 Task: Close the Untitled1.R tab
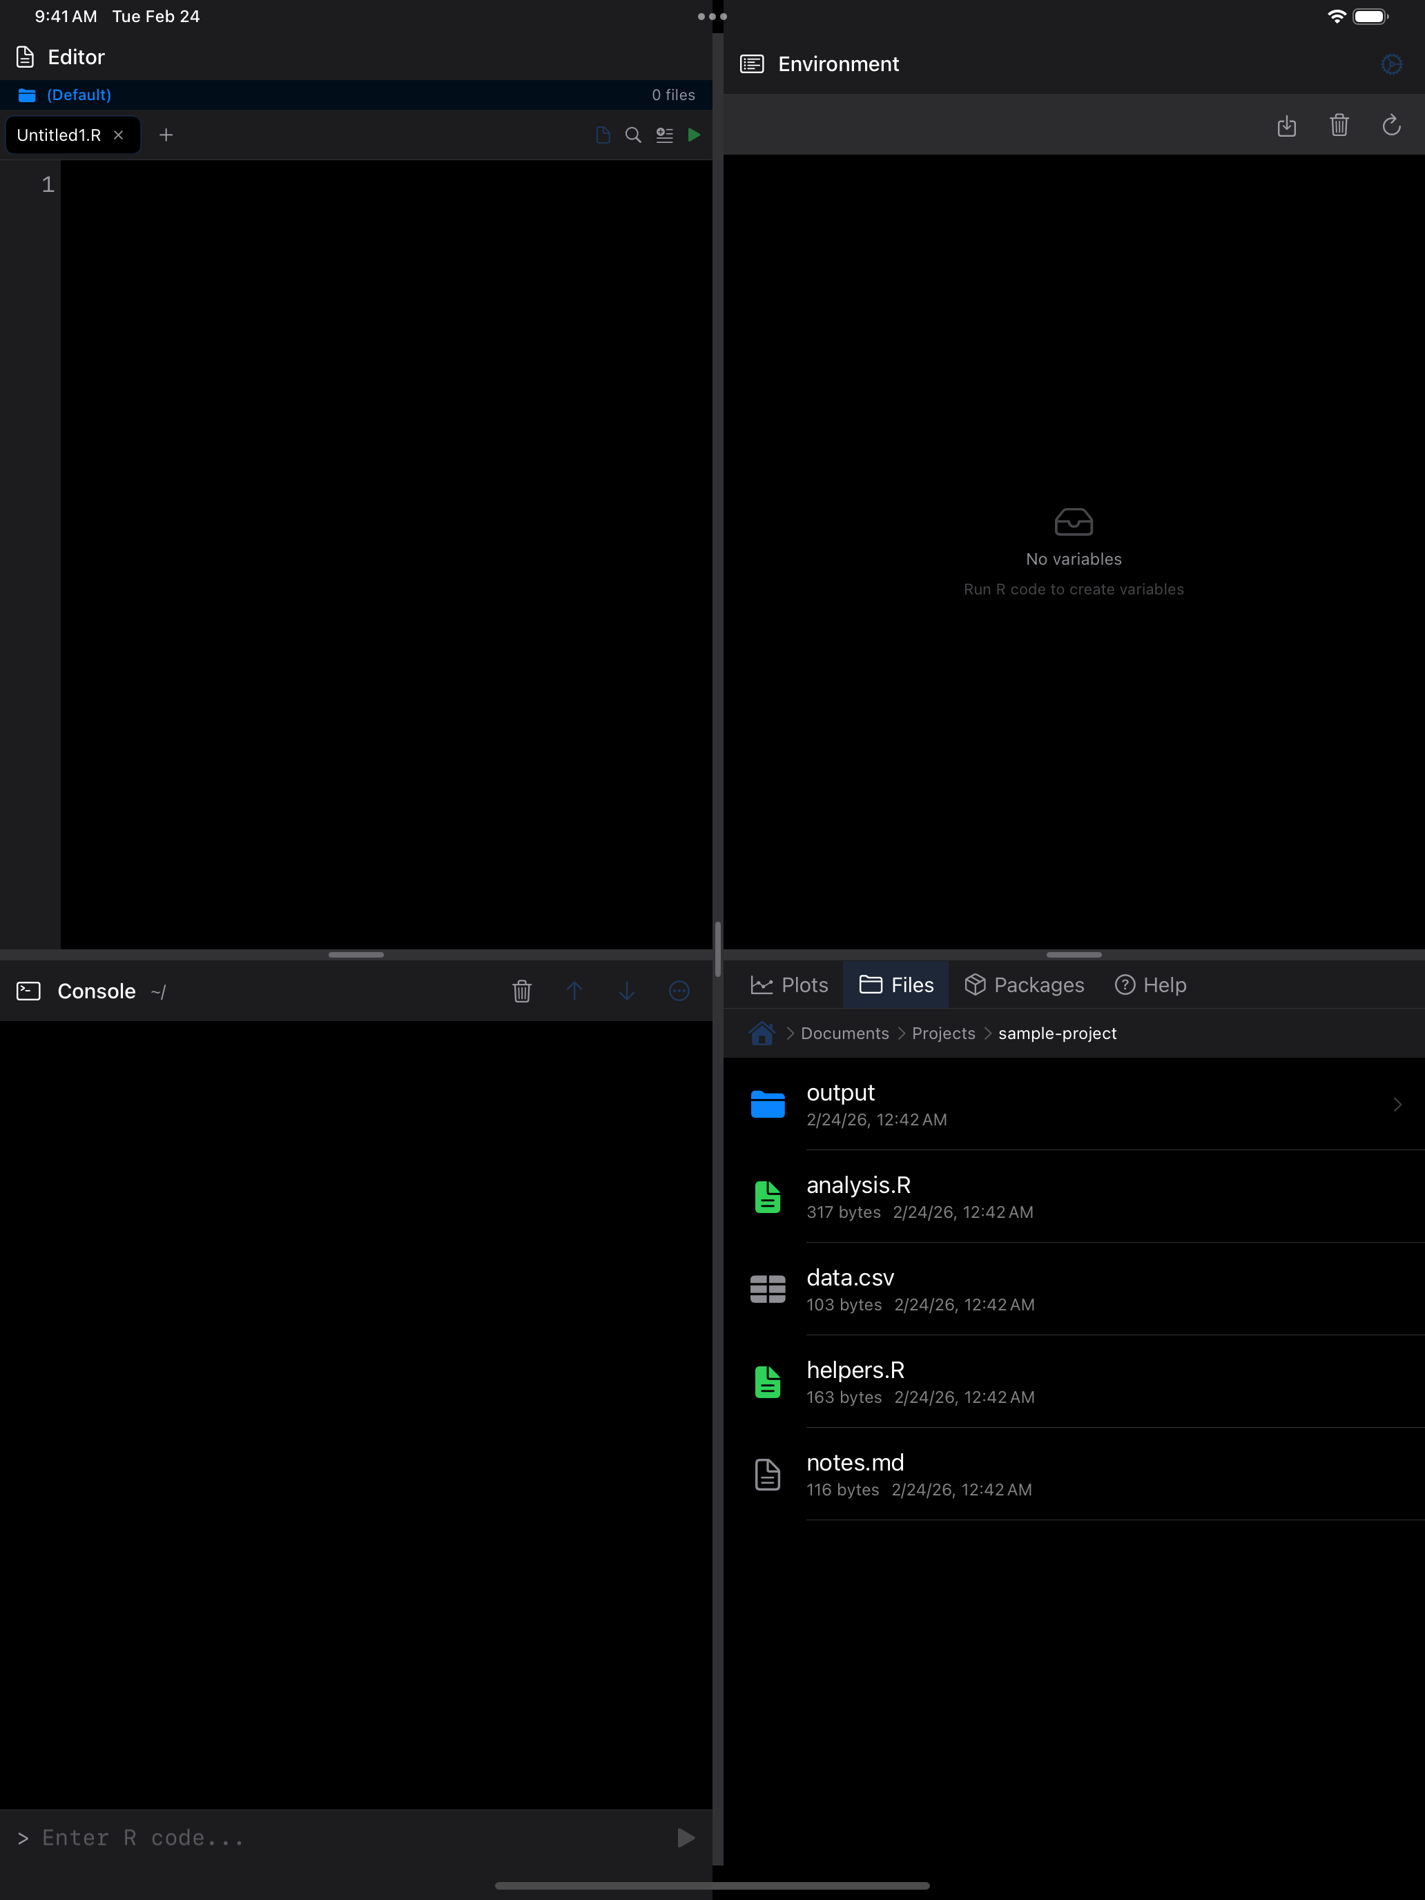tap(119, 135)
